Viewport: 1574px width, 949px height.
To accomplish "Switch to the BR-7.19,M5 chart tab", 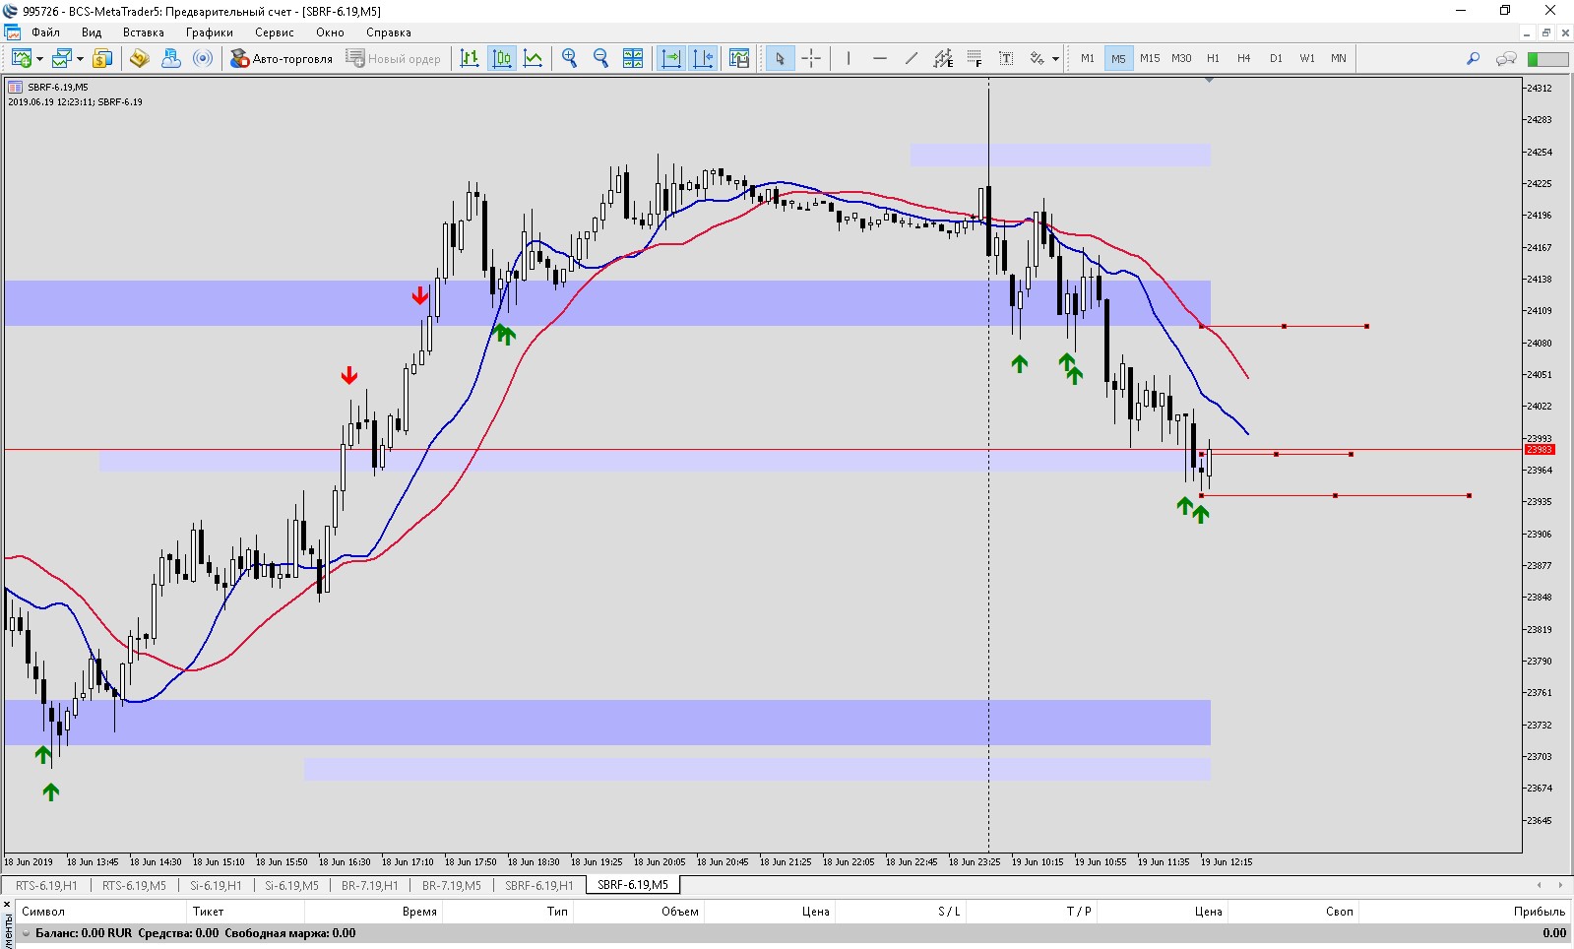I will point(452,885).
